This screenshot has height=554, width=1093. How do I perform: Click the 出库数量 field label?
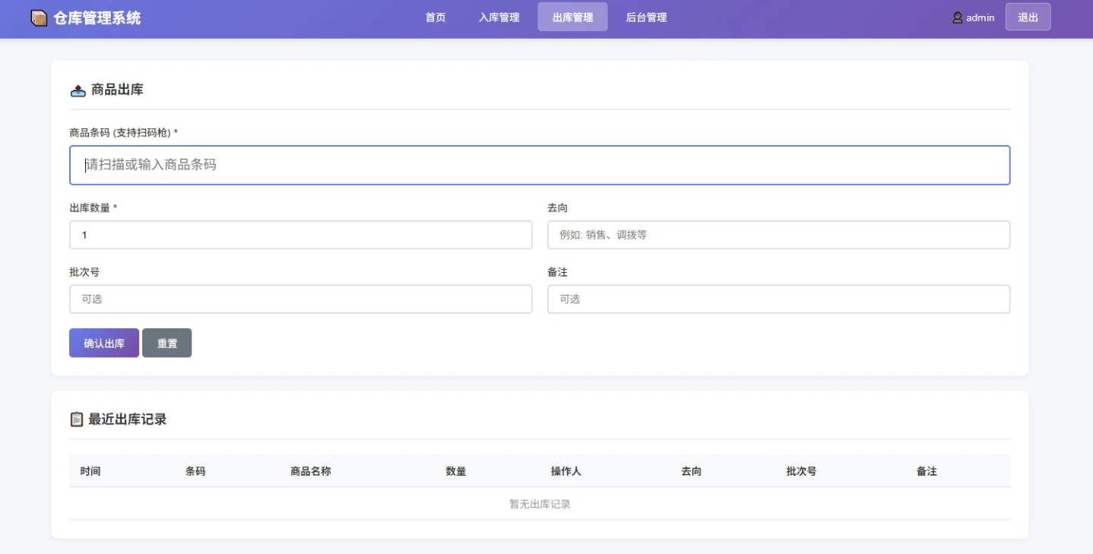point(93,207)
